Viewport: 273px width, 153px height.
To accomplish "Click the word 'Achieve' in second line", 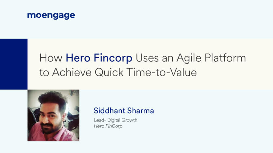I will [72, 72].
